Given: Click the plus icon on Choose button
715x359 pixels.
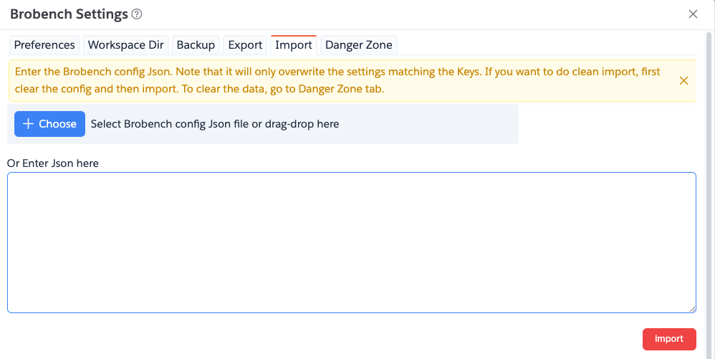Looking at the screenshot, I should tap(28, 124).
